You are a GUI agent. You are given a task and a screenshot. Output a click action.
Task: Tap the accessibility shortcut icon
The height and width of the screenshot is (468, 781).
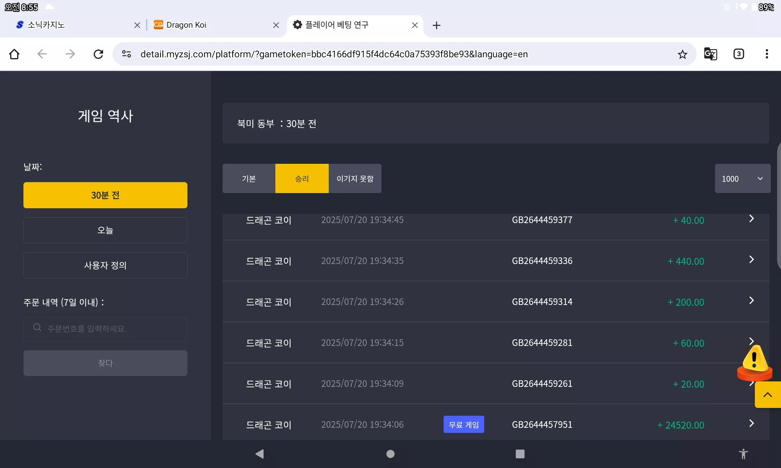click(x=744, y=454)
